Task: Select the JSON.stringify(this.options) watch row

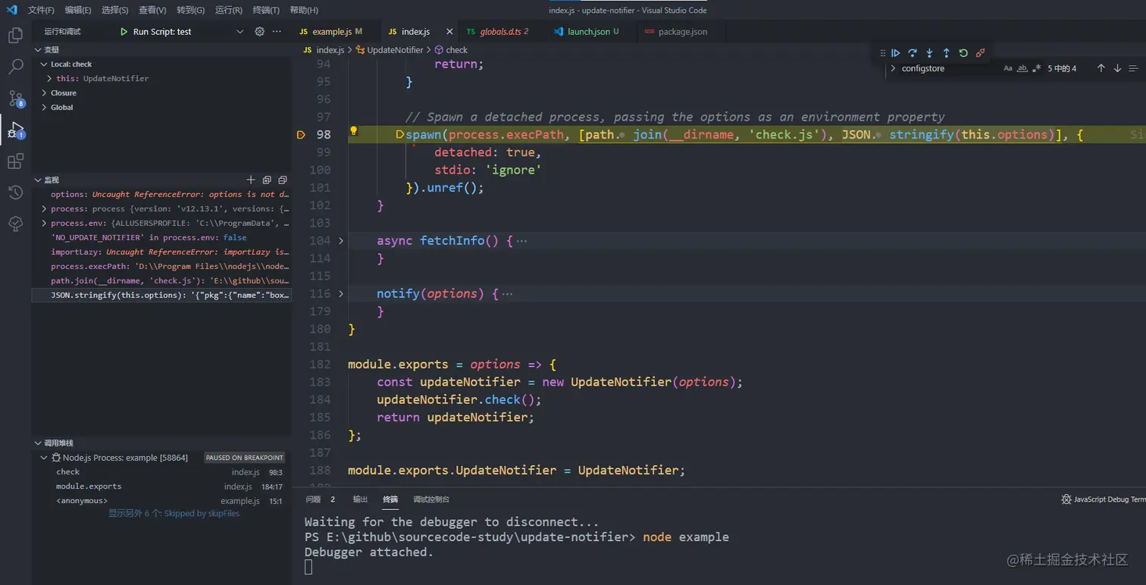Action: click(161, 296)
